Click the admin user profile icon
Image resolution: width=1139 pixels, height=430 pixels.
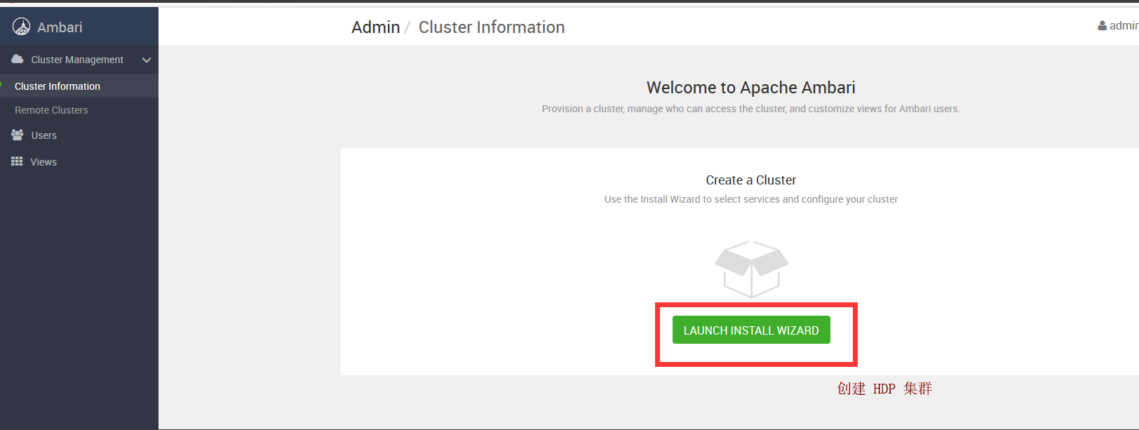[1103, 26]
